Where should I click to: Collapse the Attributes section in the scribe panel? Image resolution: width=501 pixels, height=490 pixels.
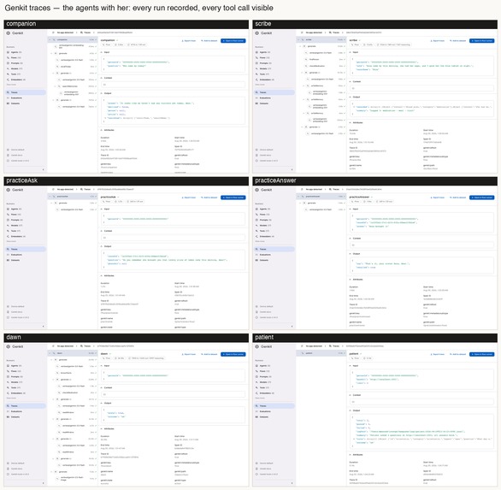(351, 122)
